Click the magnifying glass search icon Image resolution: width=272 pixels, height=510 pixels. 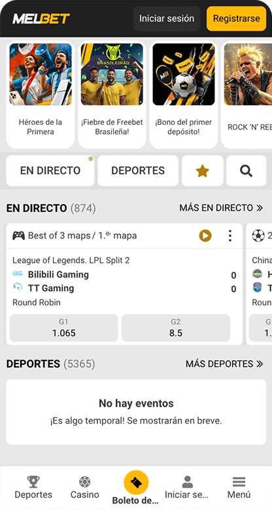click(246, 171)
